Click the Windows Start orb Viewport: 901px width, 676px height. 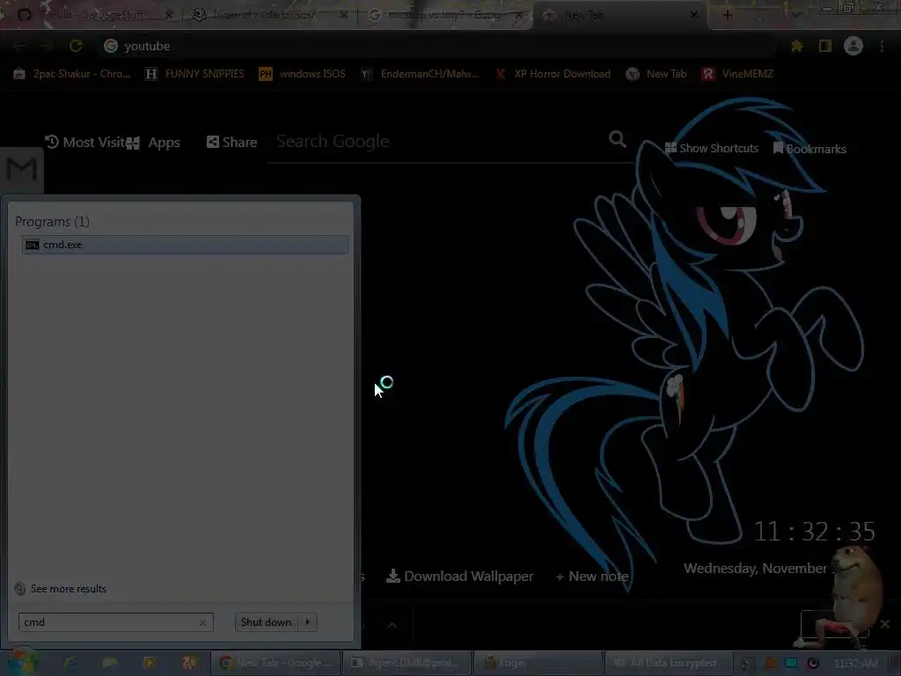tap(23, 662)
